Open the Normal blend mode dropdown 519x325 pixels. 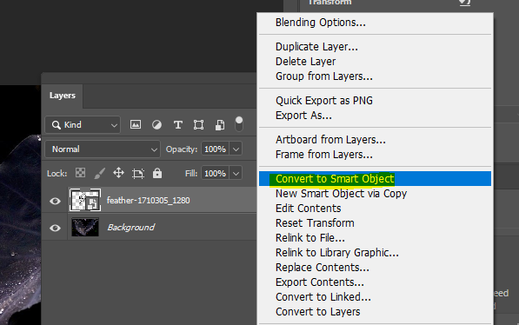[x=103, y=149]
